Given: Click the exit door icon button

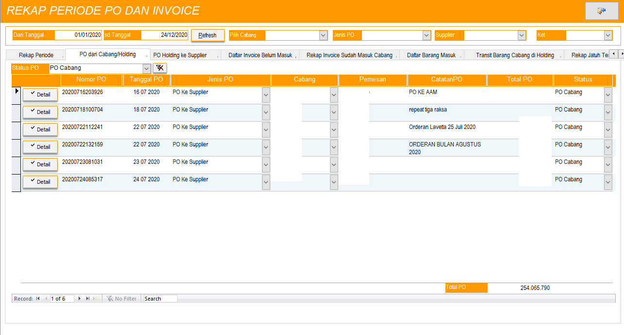Looking at the screenshot, I should tap(602, 11).
